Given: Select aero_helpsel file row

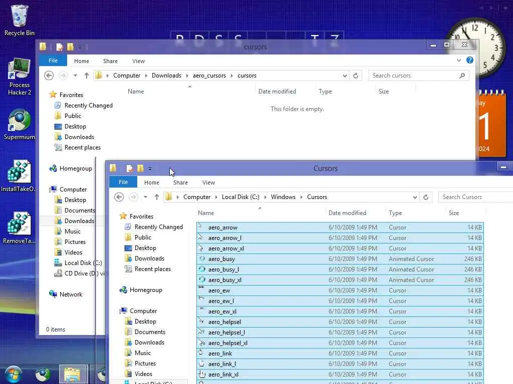Looking at the screenshot, I should tap(340, 321).
